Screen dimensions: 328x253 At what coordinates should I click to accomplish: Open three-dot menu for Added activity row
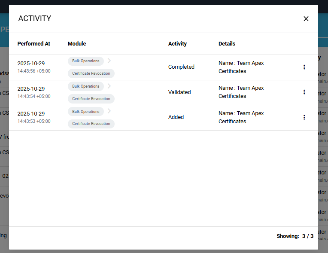tap(304, 117)
